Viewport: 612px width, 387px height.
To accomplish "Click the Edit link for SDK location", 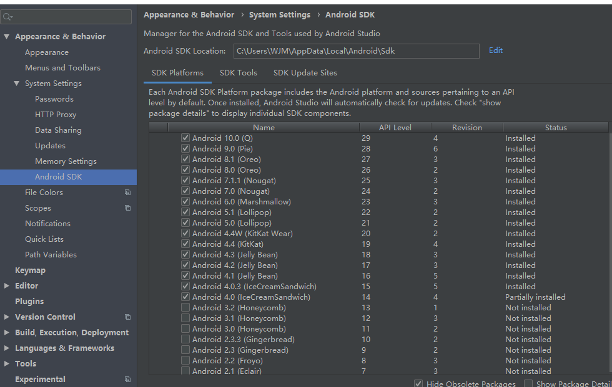I will [x=496, y=50].
